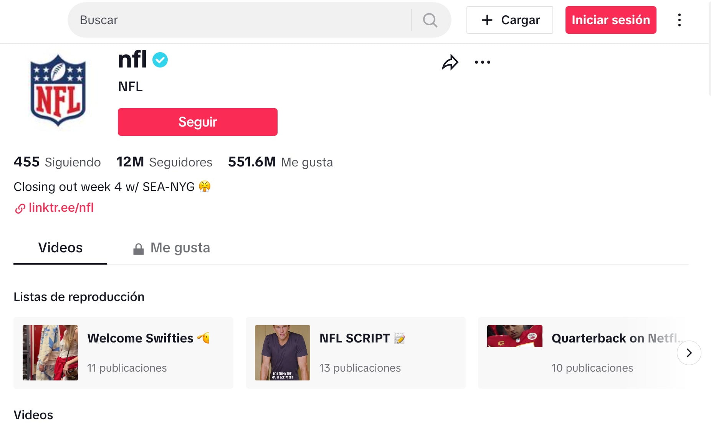The image size is (711, 428).
Task: Click the Iniciar sesión button
Action: tap(611, 20)
